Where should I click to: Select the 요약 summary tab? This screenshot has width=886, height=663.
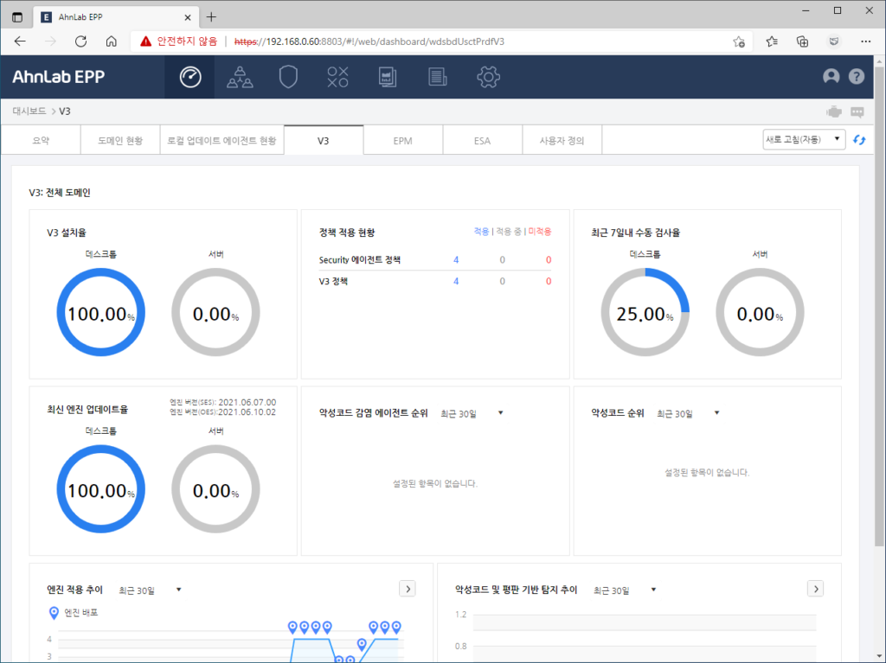41,139
